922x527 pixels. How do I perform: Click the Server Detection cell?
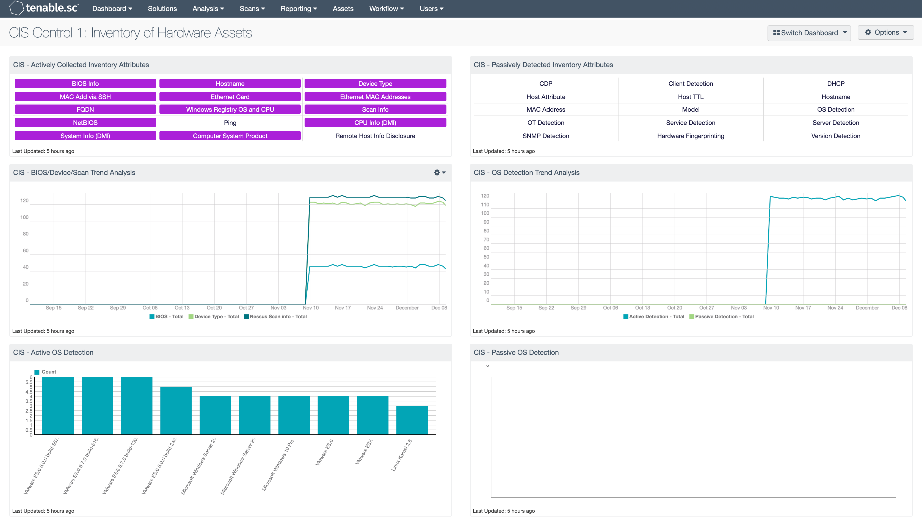click(x=836, y=122)
